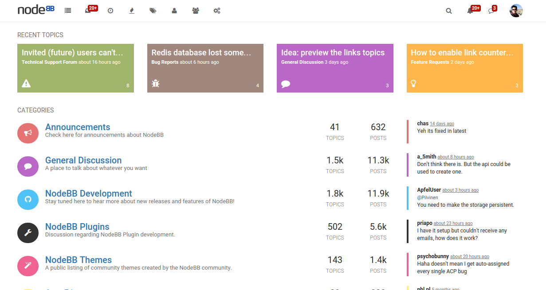Click the post text 'Yeh its fixed in latest'

tap(442, 131)
